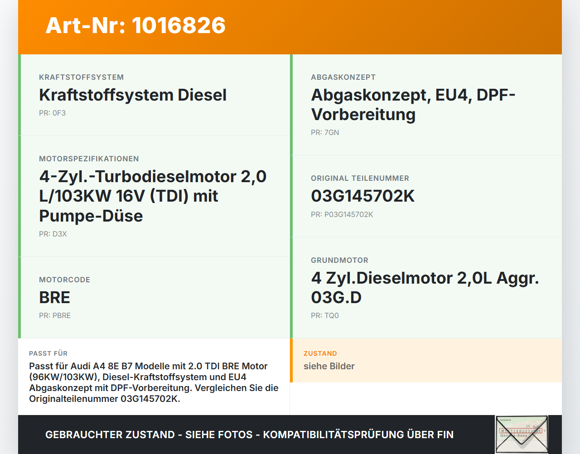This screenshot has width=580, height=454.
Task: Select the PASST FÜR label
Action: [48, 353]
